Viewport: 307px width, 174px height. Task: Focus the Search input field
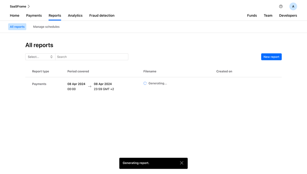coord(92,57)
